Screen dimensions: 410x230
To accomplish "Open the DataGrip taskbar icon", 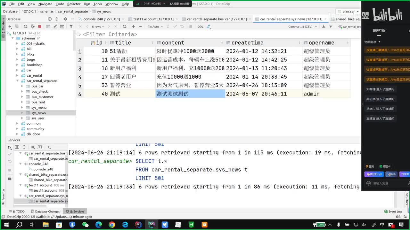I will (x=151, y=225).
